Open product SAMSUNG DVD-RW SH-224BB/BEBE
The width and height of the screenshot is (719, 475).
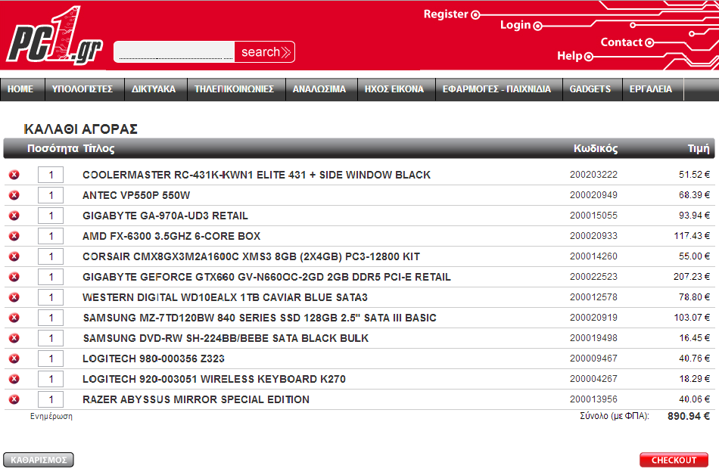[x=226, y=338]
